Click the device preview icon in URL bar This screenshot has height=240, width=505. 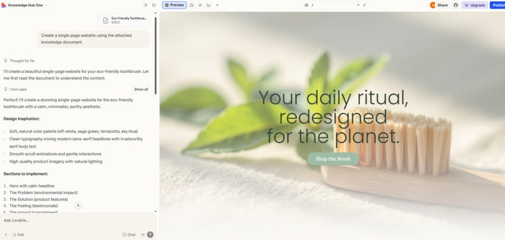306,5
